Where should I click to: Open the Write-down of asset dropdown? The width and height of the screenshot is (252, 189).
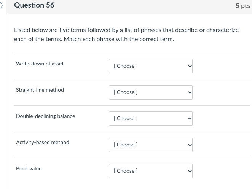pyautogui.click(x=150, y=66)
